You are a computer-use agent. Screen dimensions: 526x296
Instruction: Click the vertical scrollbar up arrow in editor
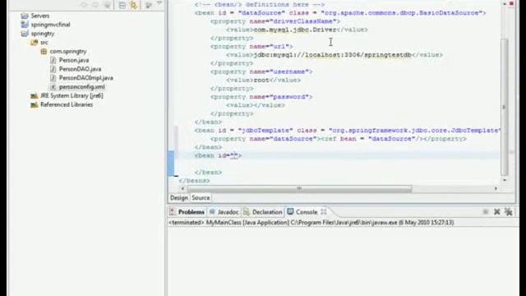[x=505, y=3]
